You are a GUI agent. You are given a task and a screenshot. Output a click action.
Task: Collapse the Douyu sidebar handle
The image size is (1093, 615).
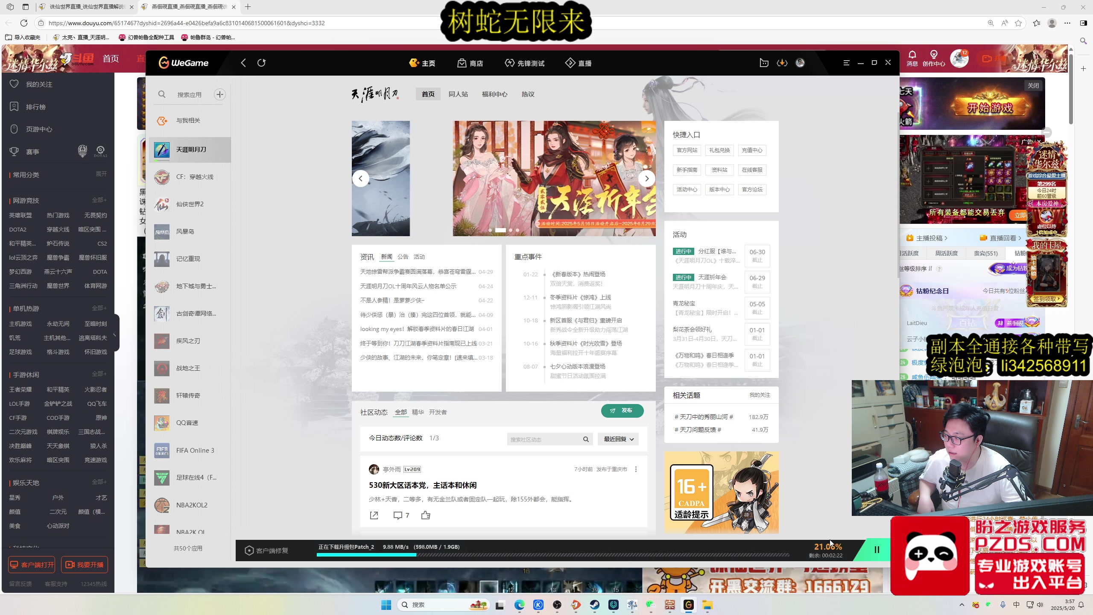coord(115,333)
